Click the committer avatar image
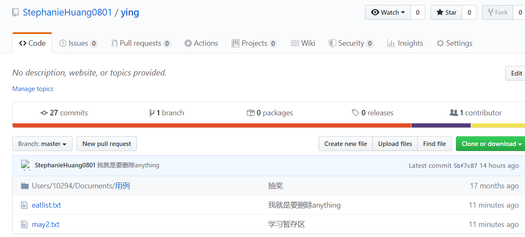Viewport: 525px width, 237px height. (x=26, y=165)
